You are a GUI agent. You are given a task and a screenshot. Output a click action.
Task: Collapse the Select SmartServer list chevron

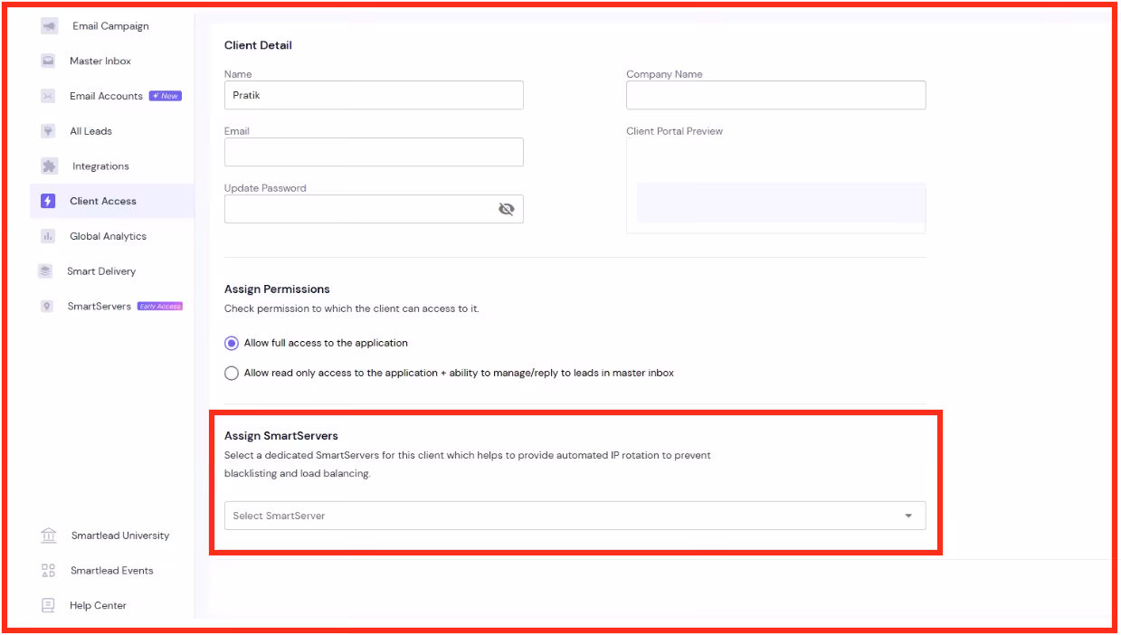pyautogui.click(x=908, y=516)
